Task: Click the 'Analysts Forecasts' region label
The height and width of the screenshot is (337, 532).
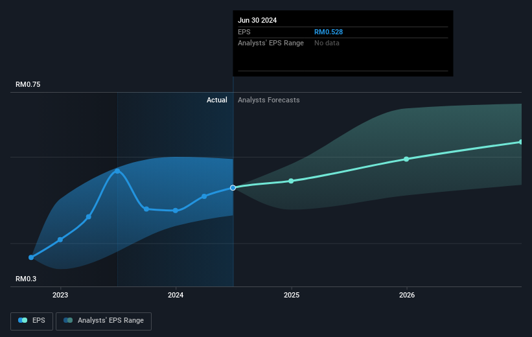Action: (x=269, y=100)
